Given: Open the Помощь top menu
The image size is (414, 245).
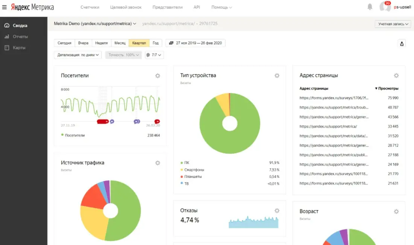Looking at the screenshot, I should 222,8.
